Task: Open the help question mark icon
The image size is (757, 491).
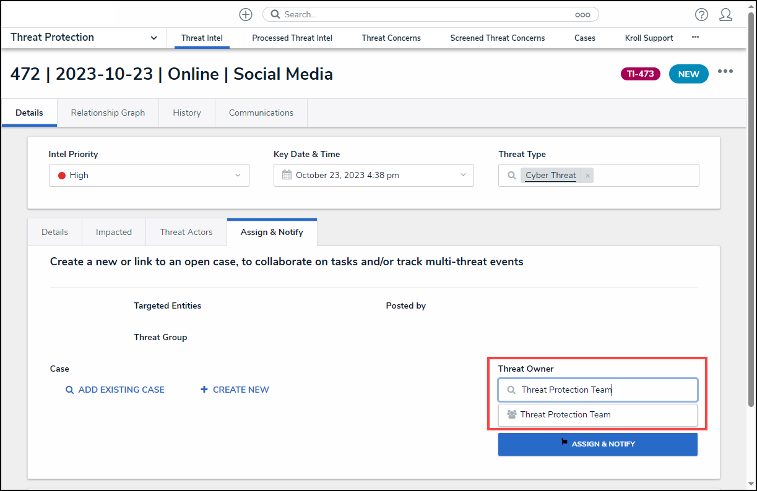Action: (701, 15)
